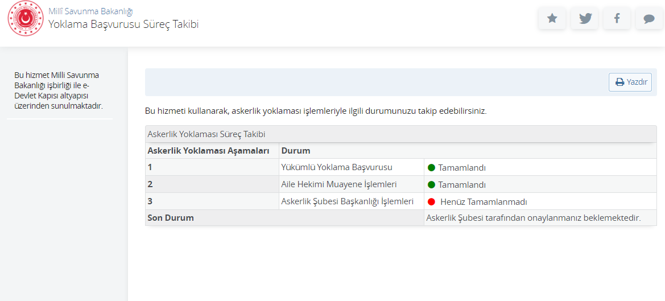Image resolution: width=665 pixels, height=301 pixels.
Task: Click red status dot for Askerlik Şubesi row
Action: (x=432, y=202)
